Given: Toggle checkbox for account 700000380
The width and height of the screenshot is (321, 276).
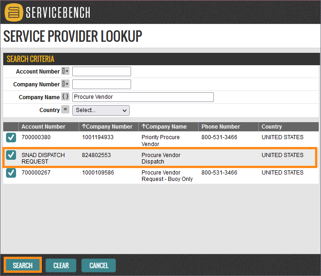Looking at the screenshot, I should pos(11,137).
